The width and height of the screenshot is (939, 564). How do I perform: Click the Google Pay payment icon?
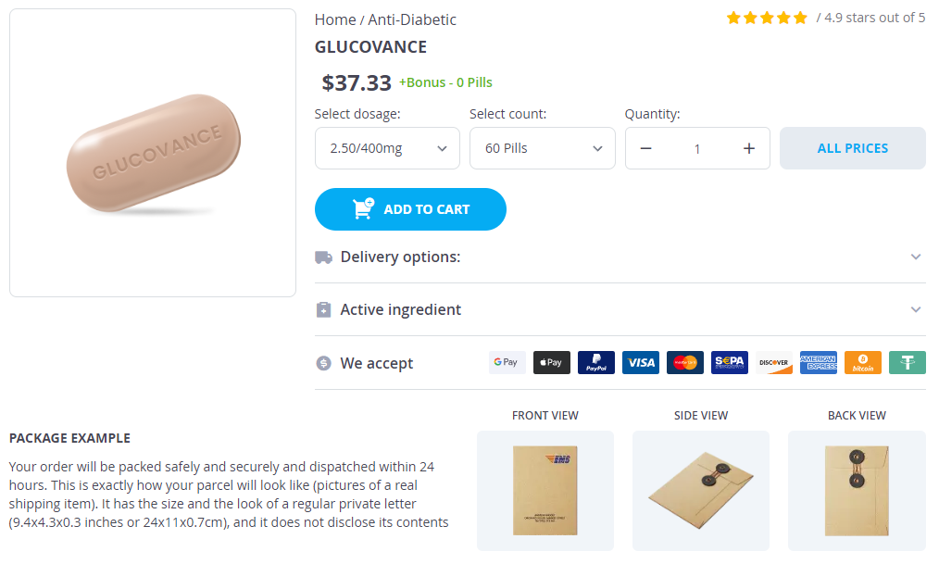tap(507, 363)
